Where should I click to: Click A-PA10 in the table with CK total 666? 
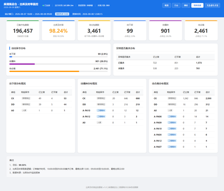click(86, 110)
